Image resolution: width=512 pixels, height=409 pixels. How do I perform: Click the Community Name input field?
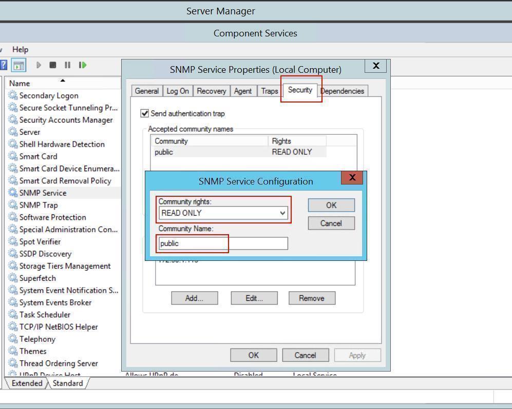[x=223, y=243]
